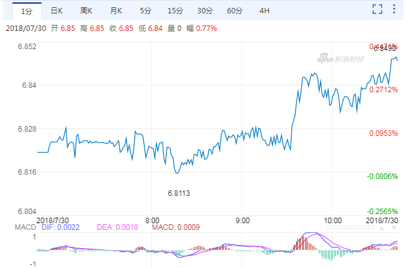Click the 开 6.85 open value
The width and height of the screenshot is (406, 268).
(x=63, y=28)
